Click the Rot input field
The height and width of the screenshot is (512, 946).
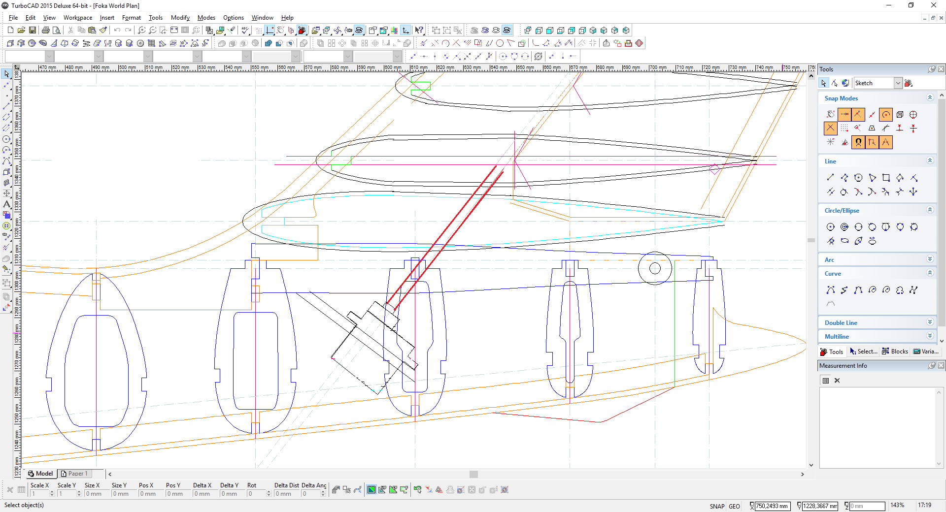coord(255,494)
